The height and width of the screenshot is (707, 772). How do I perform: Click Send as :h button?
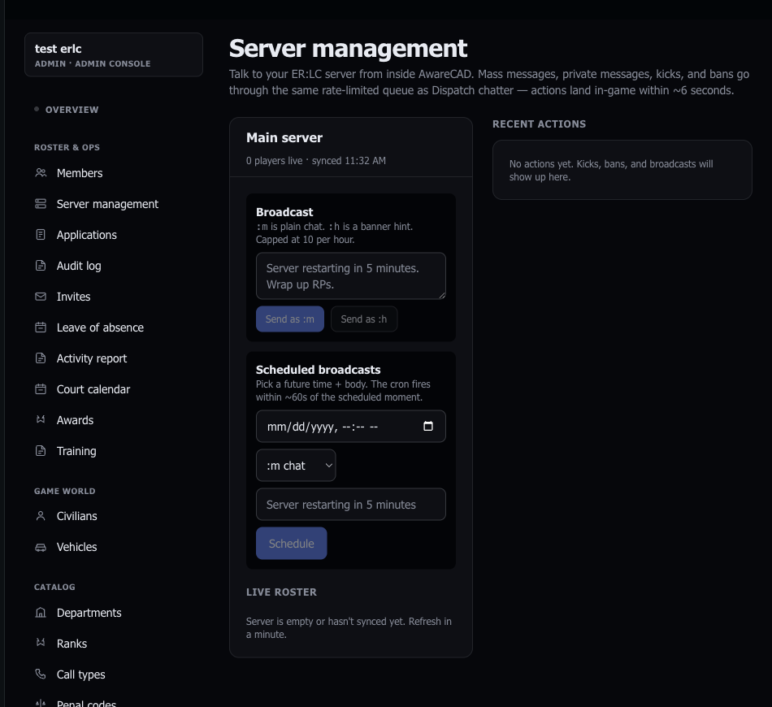click(x=364, y=319)
